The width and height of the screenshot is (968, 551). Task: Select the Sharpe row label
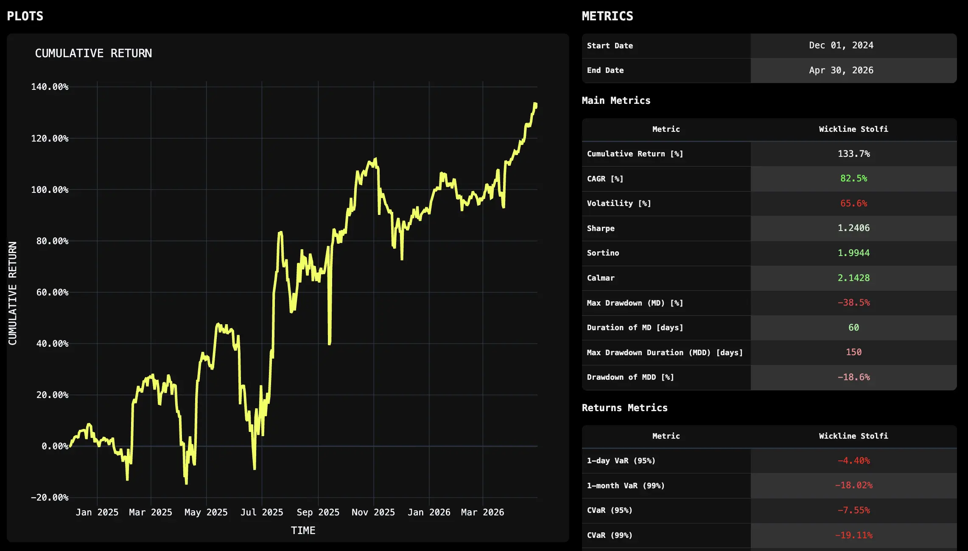pos(601,228)
